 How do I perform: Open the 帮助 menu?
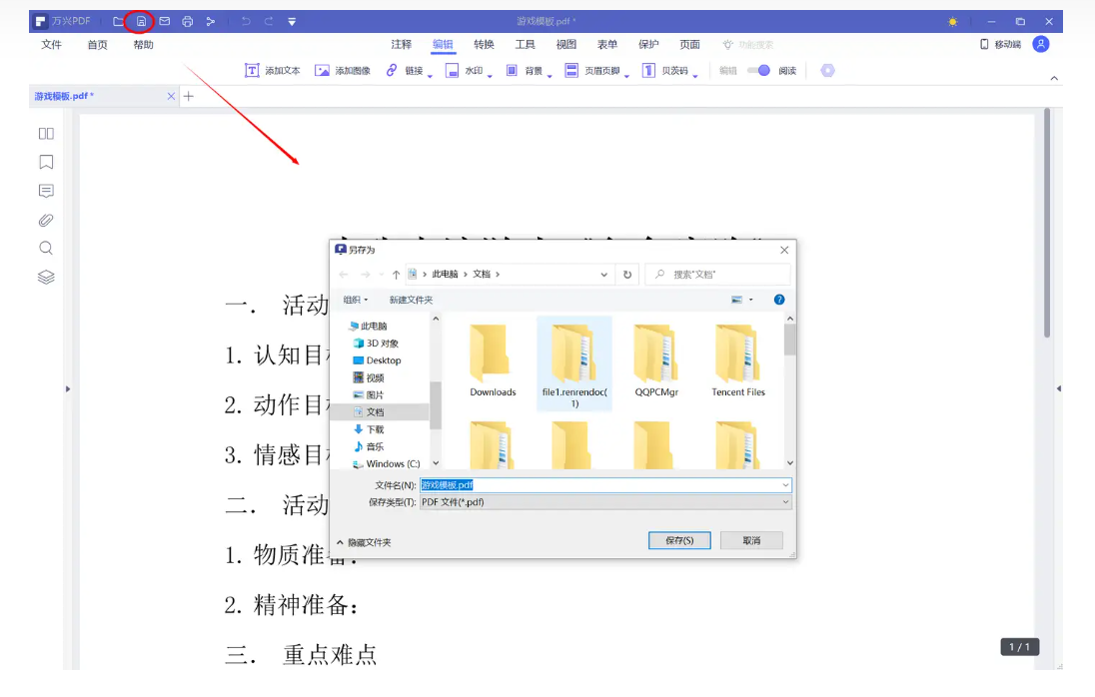coord(142,44)
